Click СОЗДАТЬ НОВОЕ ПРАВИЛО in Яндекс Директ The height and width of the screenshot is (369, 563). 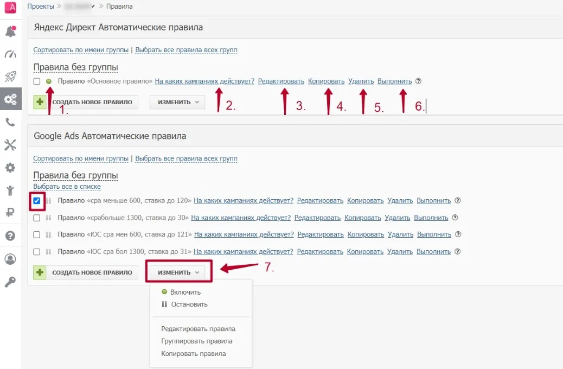tap(86, 102)
